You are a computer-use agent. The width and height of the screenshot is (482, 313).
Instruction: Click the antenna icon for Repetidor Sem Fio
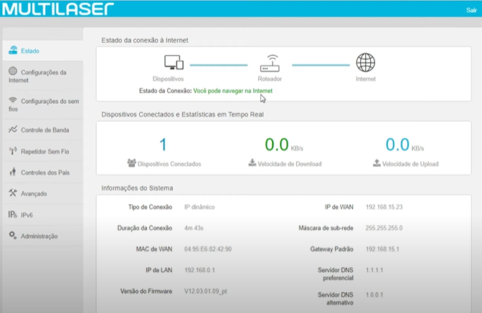click(x=13, y=150)
